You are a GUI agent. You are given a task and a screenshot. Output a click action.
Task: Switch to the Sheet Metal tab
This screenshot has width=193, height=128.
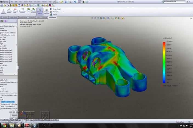pos(13,17)
